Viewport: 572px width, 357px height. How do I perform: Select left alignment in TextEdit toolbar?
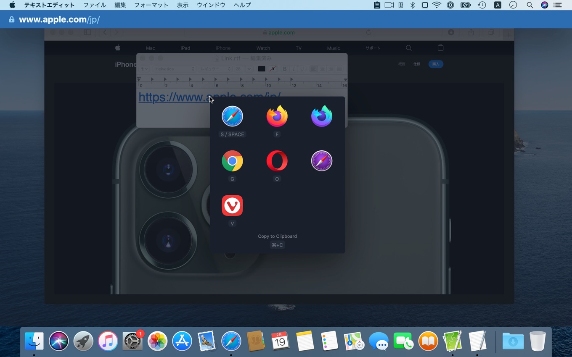[x=313, y=69]
